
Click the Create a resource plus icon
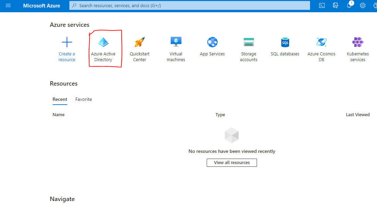pyautogui.click(x=67, y=42)
